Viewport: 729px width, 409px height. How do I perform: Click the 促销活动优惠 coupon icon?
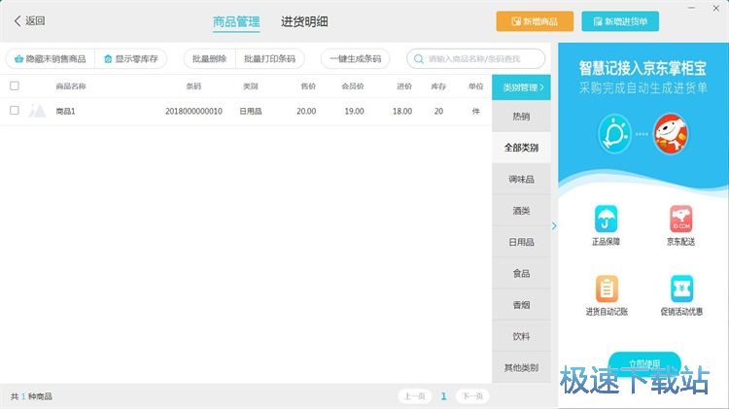point(681,289)
